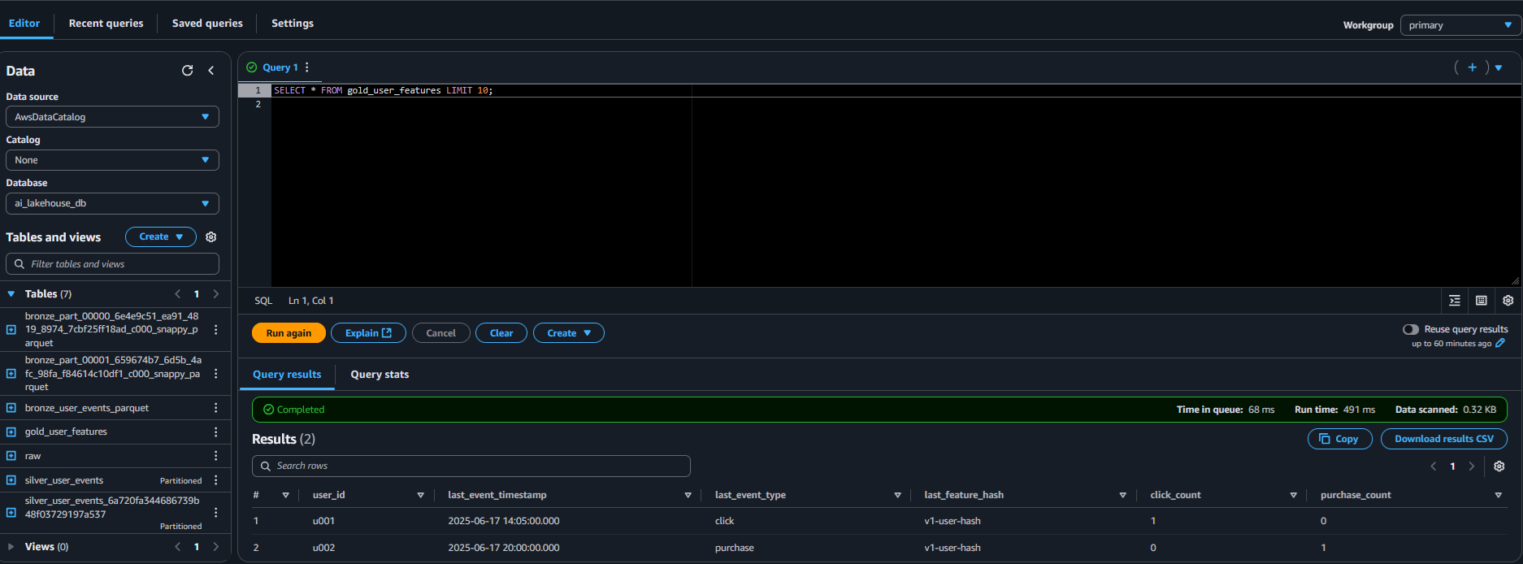Open Query 1 tab options menu
Viewport: 1523px width, 564px height.
coord(307,67)
